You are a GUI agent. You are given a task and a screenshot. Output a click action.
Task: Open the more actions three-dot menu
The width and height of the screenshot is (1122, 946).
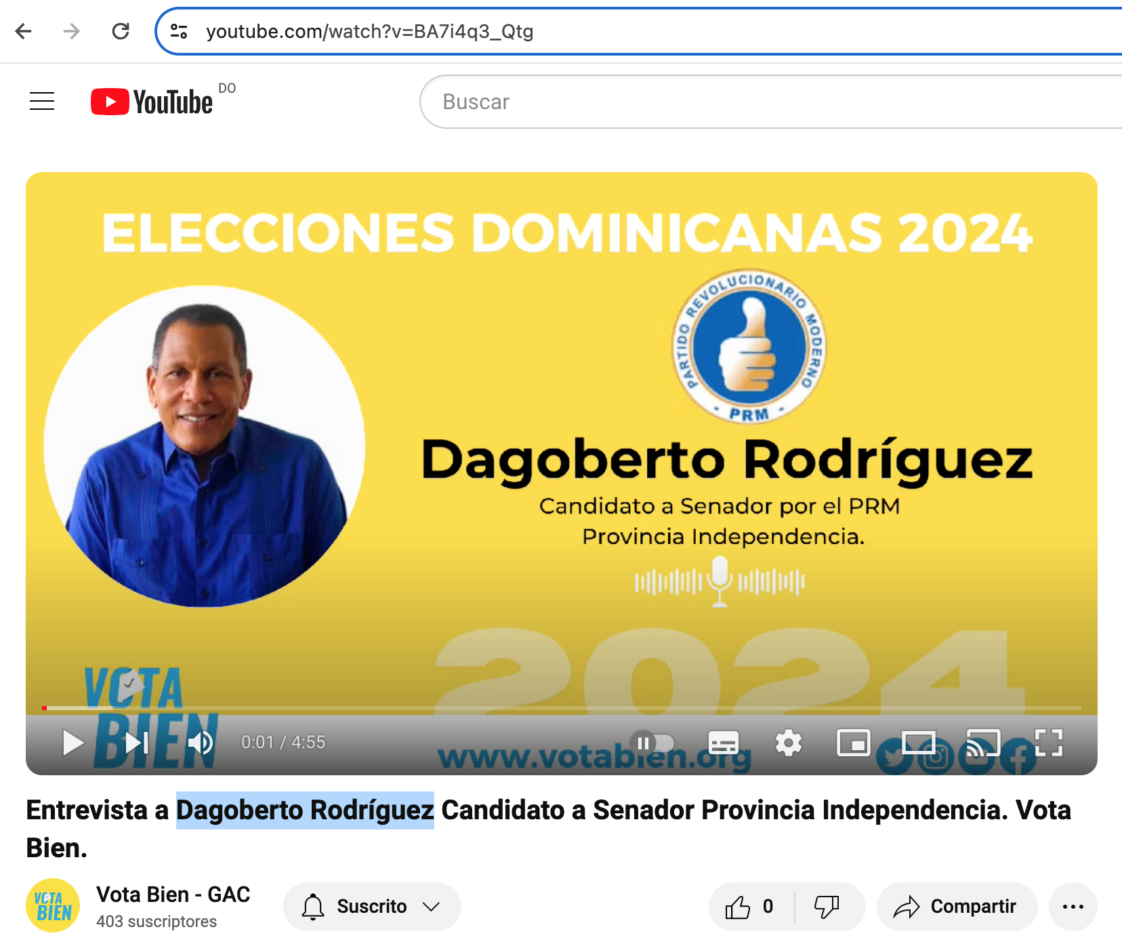1073,907
